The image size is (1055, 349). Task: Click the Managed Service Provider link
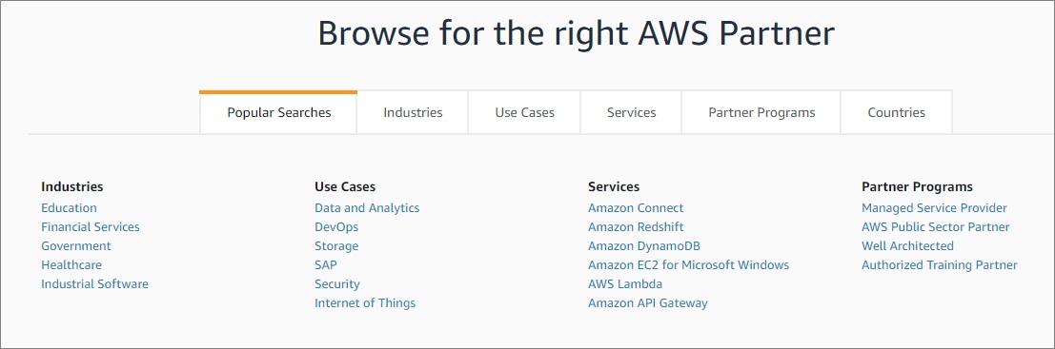coord(935,208)
